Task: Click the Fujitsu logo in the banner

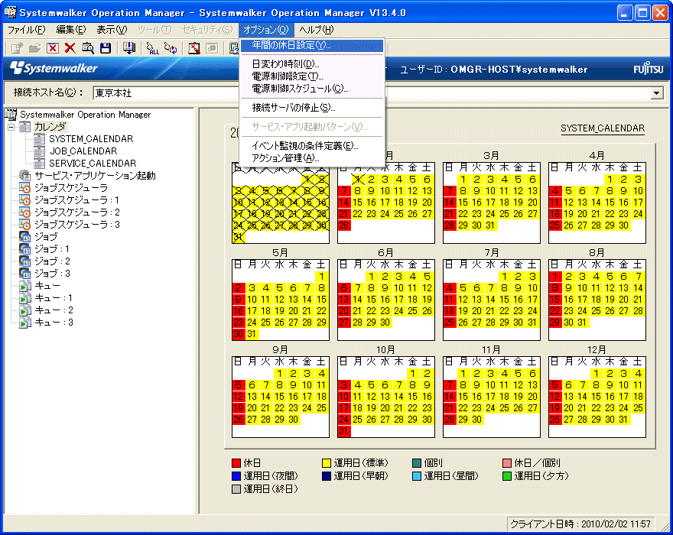Action: pyautogui.click(x=649, y=69)
